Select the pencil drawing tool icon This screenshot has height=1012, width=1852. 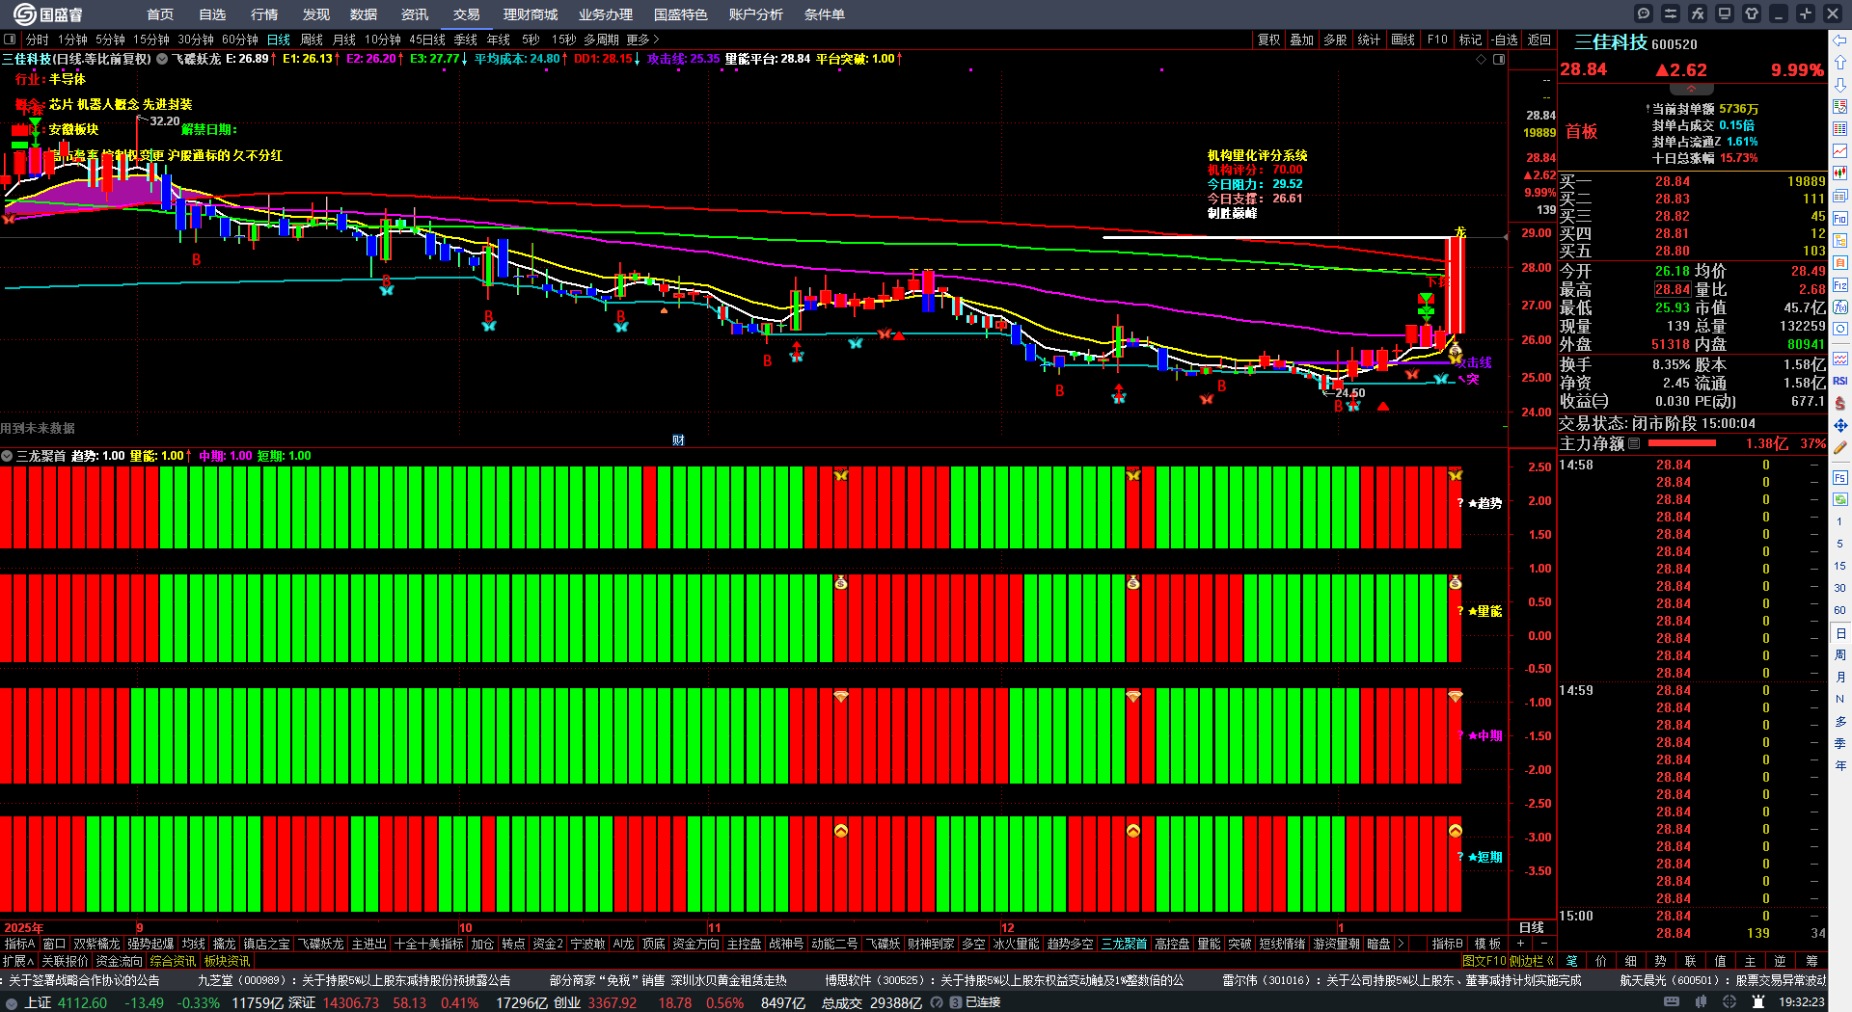(x=1840, y=448)
